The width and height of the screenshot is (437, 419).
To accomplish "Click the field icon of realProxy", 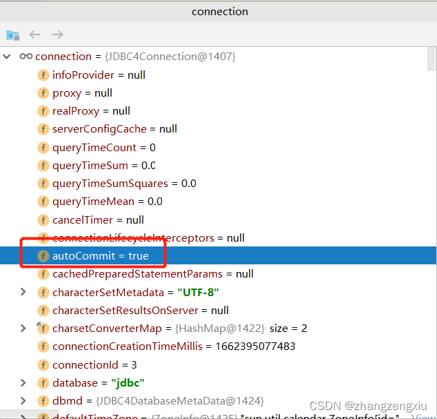I will pyautogui.click(x=43, y=111).
